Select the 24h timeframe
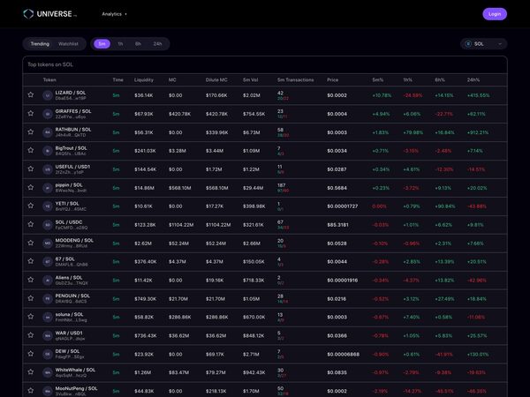The image size is (530, 397). click(157, 44)
